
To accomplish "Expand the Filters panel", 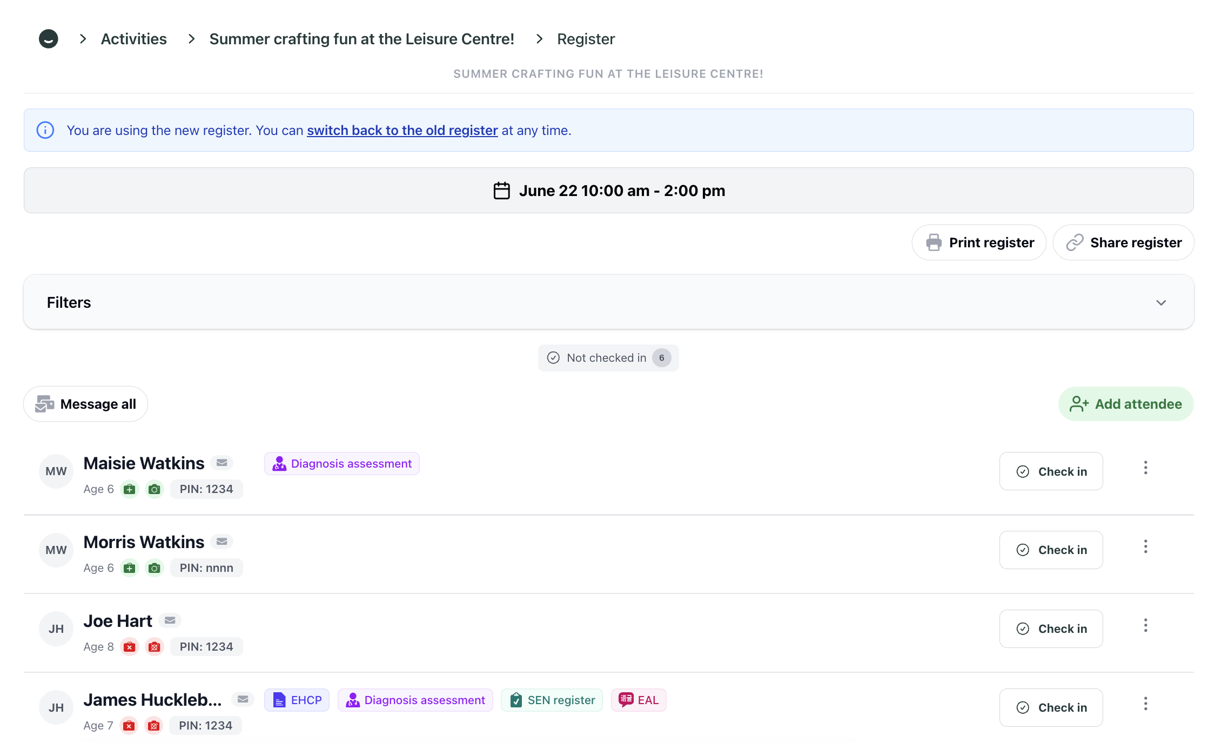I will (609, 302).
